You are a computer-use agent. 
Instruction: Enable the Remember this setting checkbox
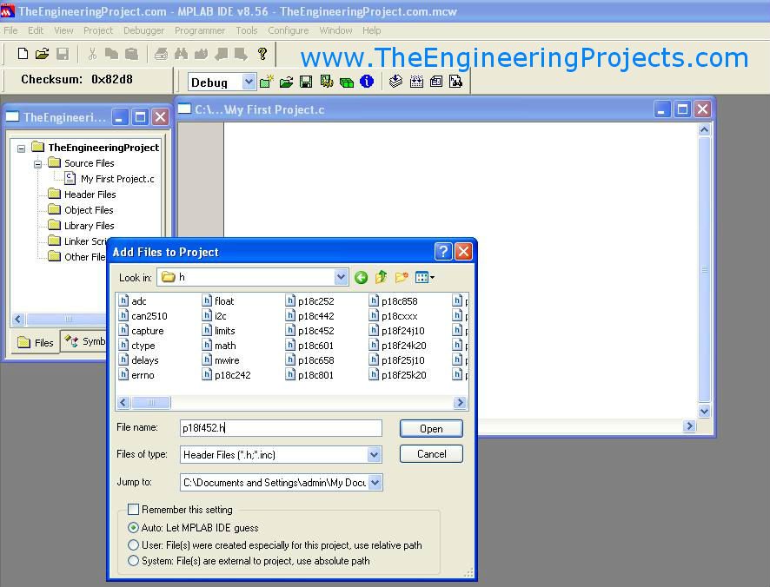[133, 510]
